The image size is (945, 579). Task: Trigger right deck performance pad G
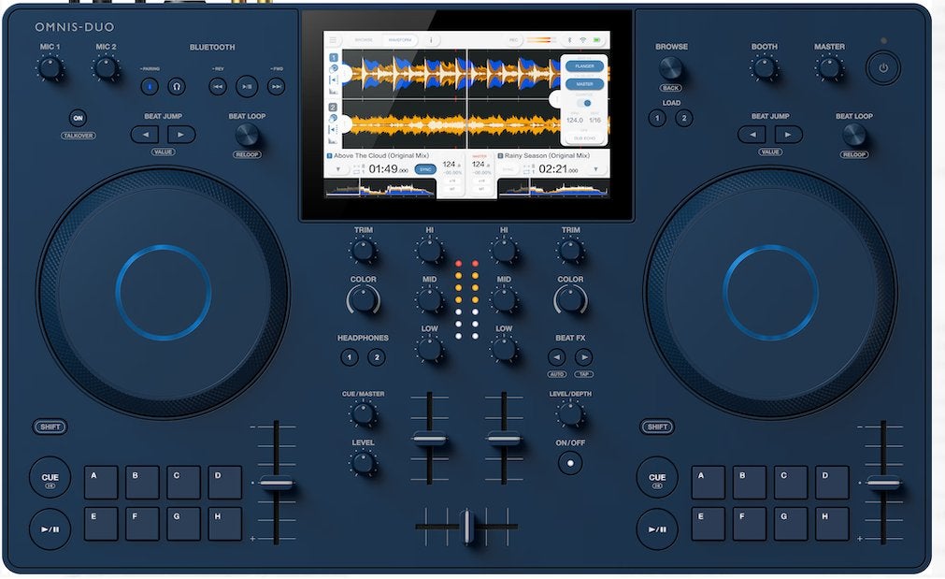(791, 524)
